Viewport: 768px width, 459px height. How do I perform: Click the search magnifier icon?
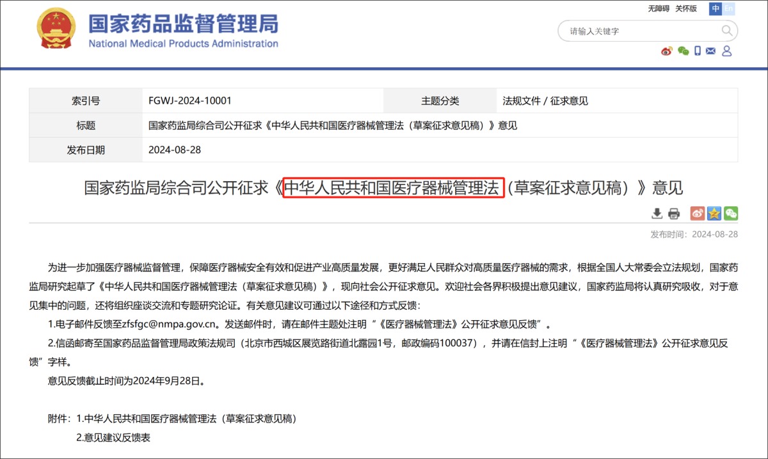point(726,31)
